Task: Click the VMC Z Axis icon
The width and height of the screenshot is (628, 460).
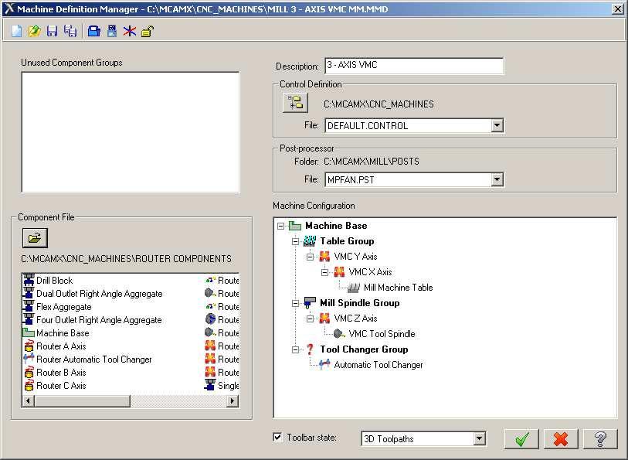Action: click(324, 319)
